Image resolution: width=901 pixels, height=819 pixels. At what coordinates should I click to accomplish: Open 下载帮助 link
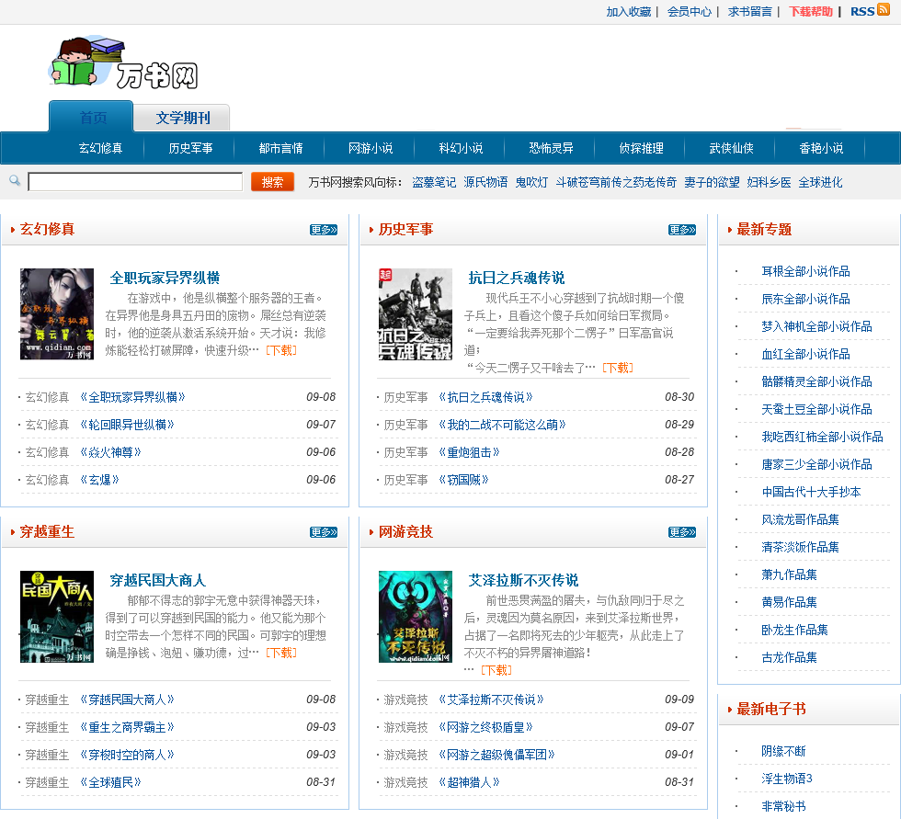pyautogui.click(x=811, y=11)
